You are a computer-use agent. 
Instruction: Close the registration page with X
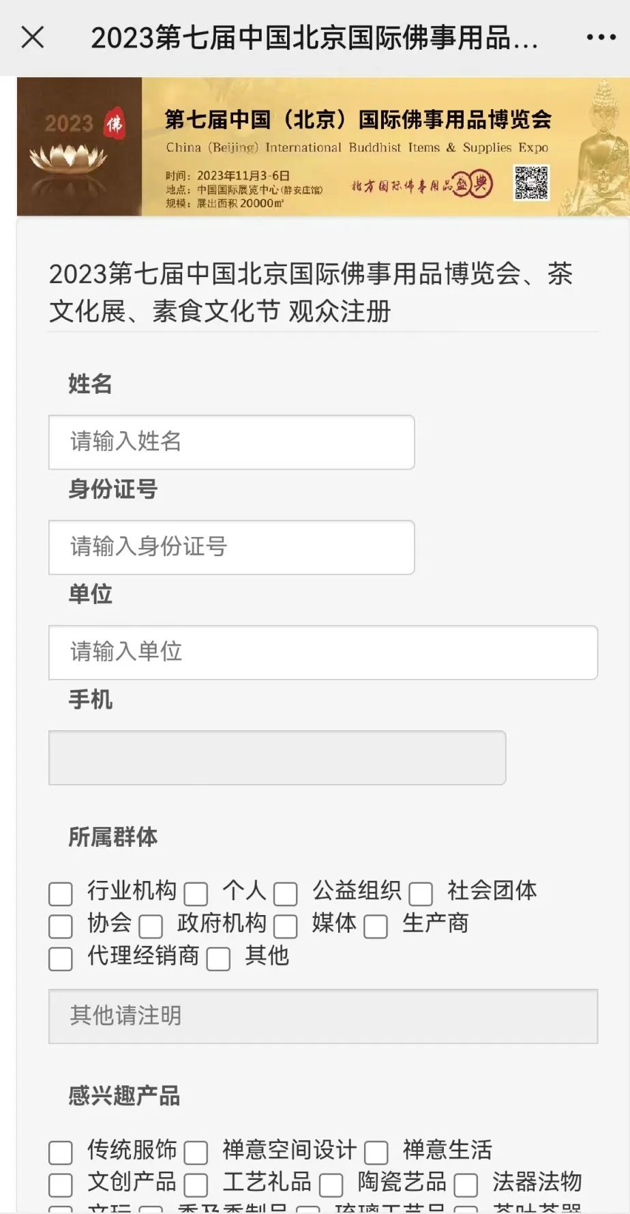tap(33, 38)
